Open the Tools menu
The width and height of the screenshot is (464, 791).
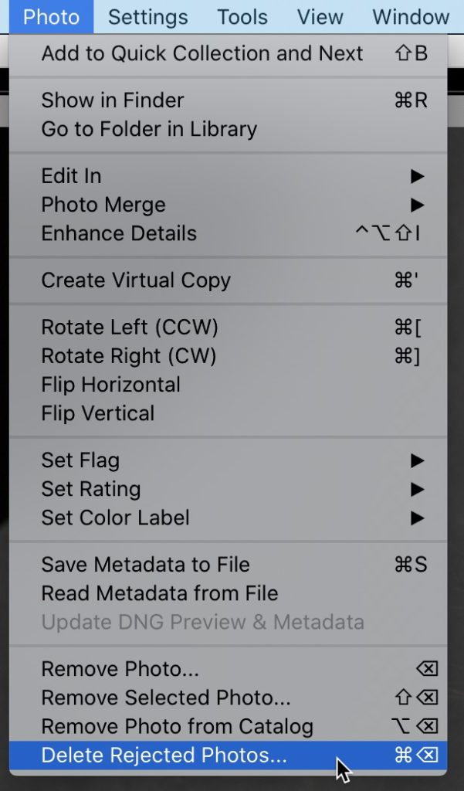[x=242, y=17]
